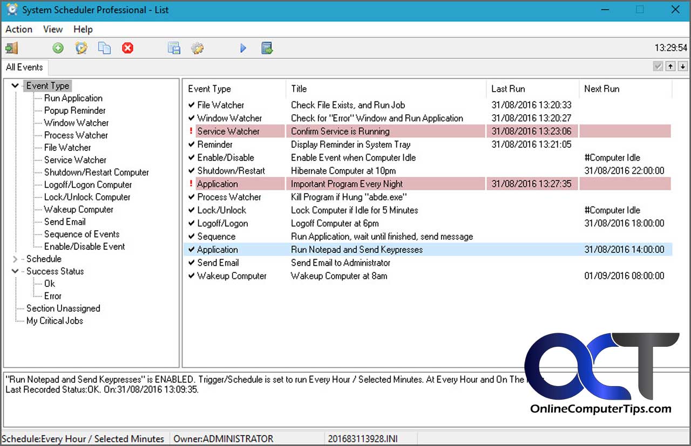Image resolution: width=691 pixels, height=446 pixels.
Task: Click the edit event clock-and-pencil icon
Action: (81, 48)
